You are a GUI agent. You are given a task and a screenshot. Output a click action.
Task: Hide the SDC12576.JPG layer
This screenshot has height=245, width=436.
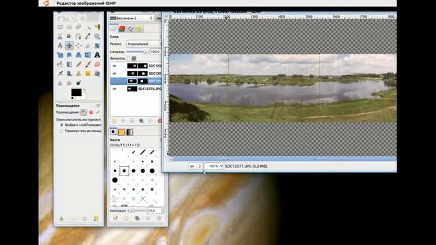[114, 89]
